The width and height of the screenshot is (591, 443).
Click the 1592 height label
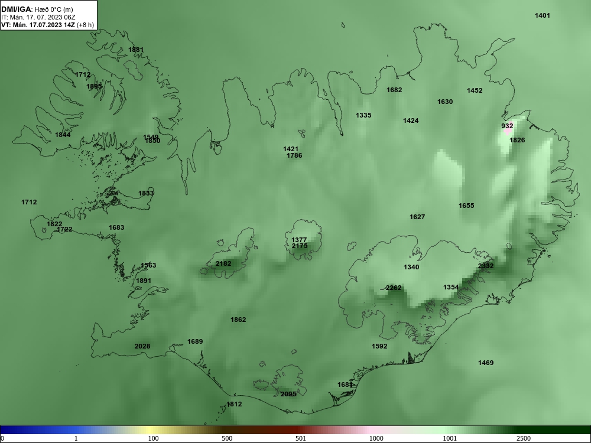pyautogui.click(x=379, y=346)
